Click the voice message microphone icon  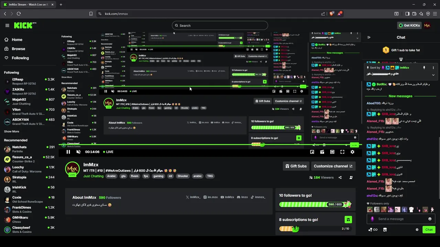(x=372, y=219)
